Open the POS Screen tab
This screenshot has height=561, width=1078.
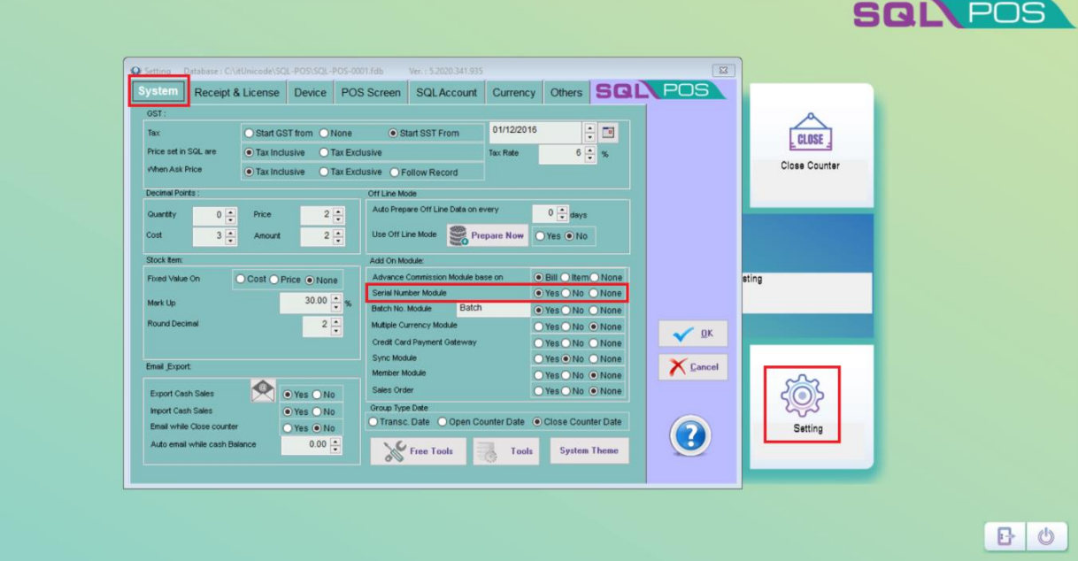pyautogui.click(x=370, y=92)
